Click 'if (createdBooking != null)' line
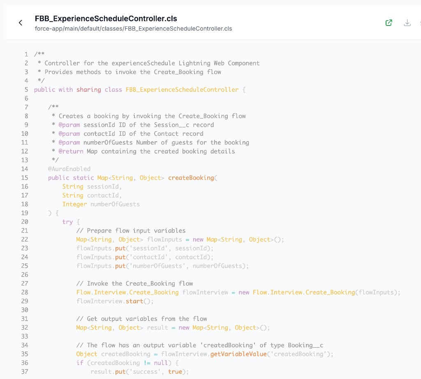Viewport: 421px width, 379px height. point(127,363)
